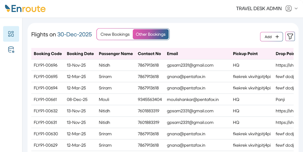Viewport: 303px width, 152px height.
Task: Select booking code FLY91-00694
Action: [45, 88]
